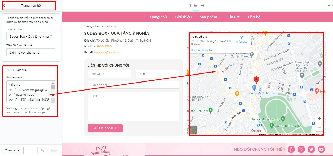333x156 pixels.
Task: Click the Bệnh viện H marker on map
Action: [x=317, y=90]
